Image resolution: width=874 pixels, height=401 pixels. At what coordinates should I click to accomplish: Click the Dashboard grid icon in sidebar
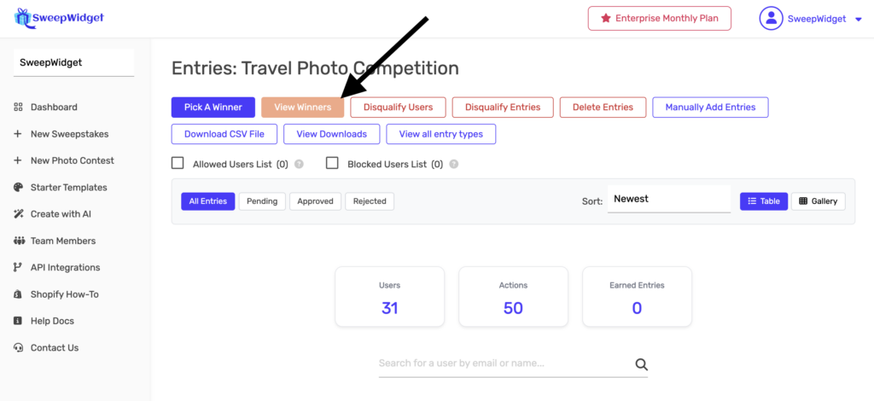tap(18, 108)
